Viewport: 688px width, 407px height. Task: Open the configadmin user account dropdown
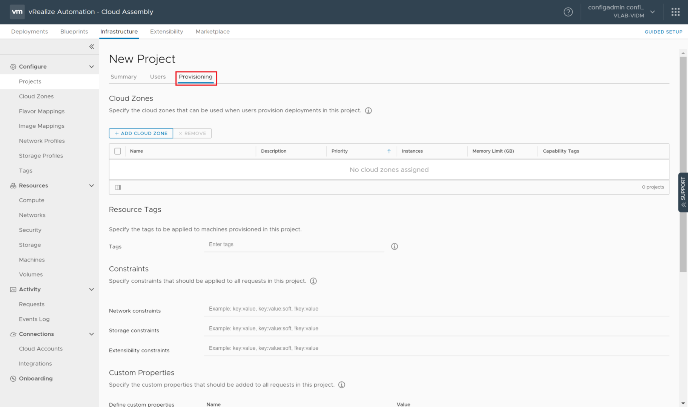tap(621, 12)
